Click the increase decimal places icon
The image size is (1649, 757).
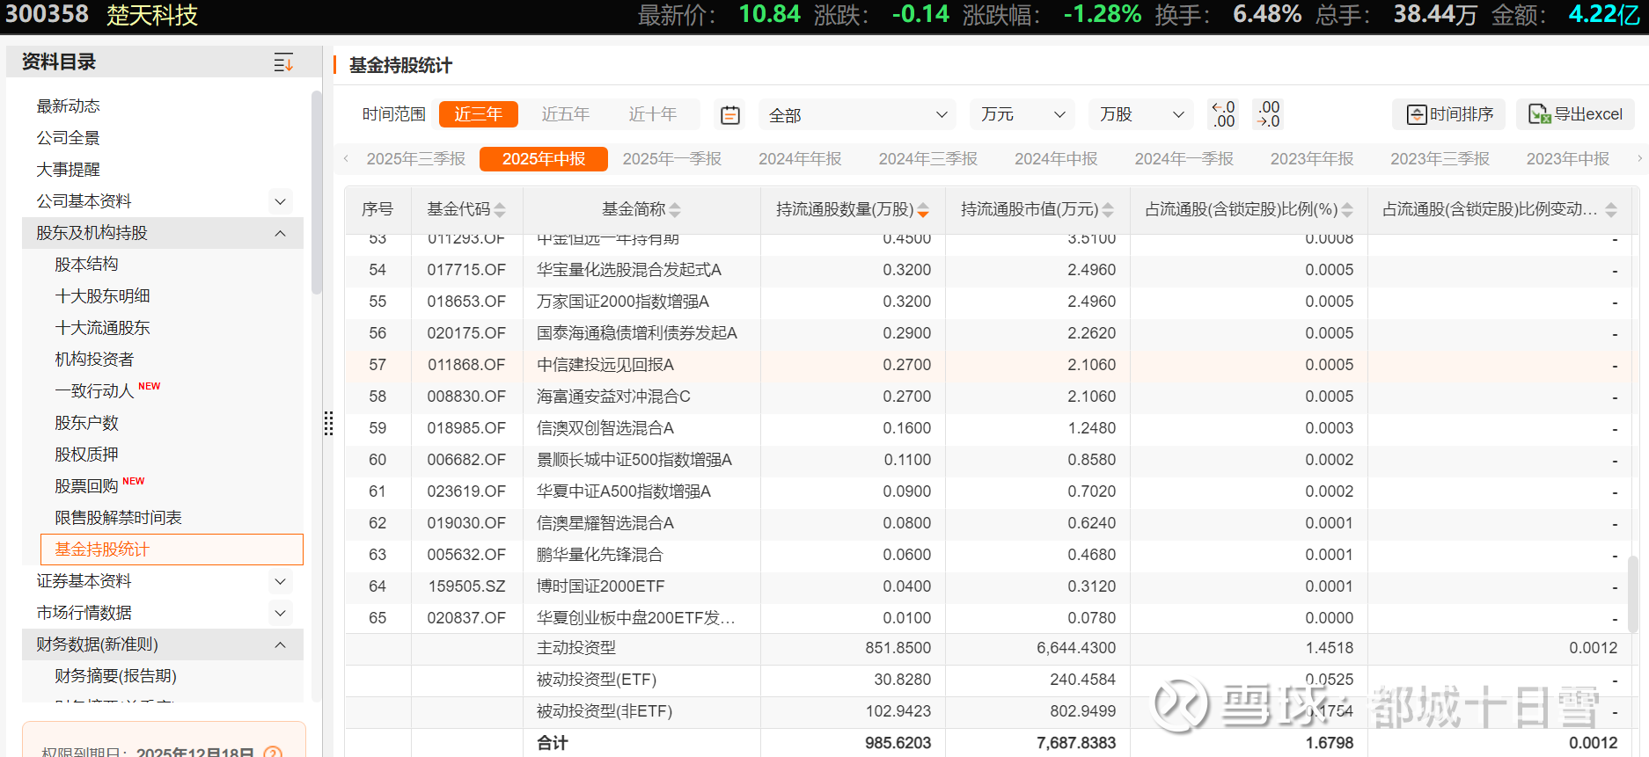coord(1223,114)
